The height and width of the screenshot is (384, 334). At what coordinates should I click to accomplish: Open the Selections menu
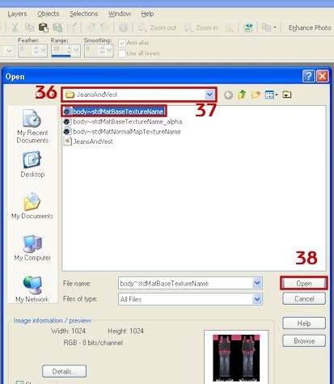[84, 14]
